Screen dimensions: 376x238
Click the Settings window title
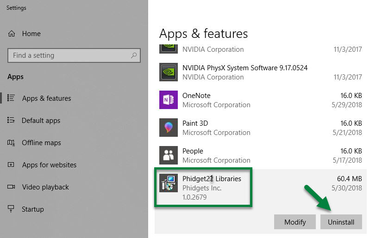pos(16,8)
